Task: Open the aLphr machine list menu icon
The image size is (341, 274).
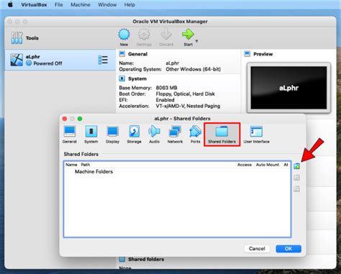Action: coord(103,60)
